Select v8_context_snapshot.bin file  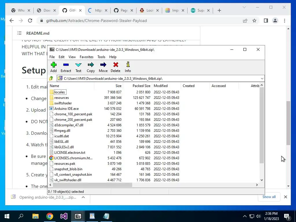pyautogui.click(x=73, y=174)
